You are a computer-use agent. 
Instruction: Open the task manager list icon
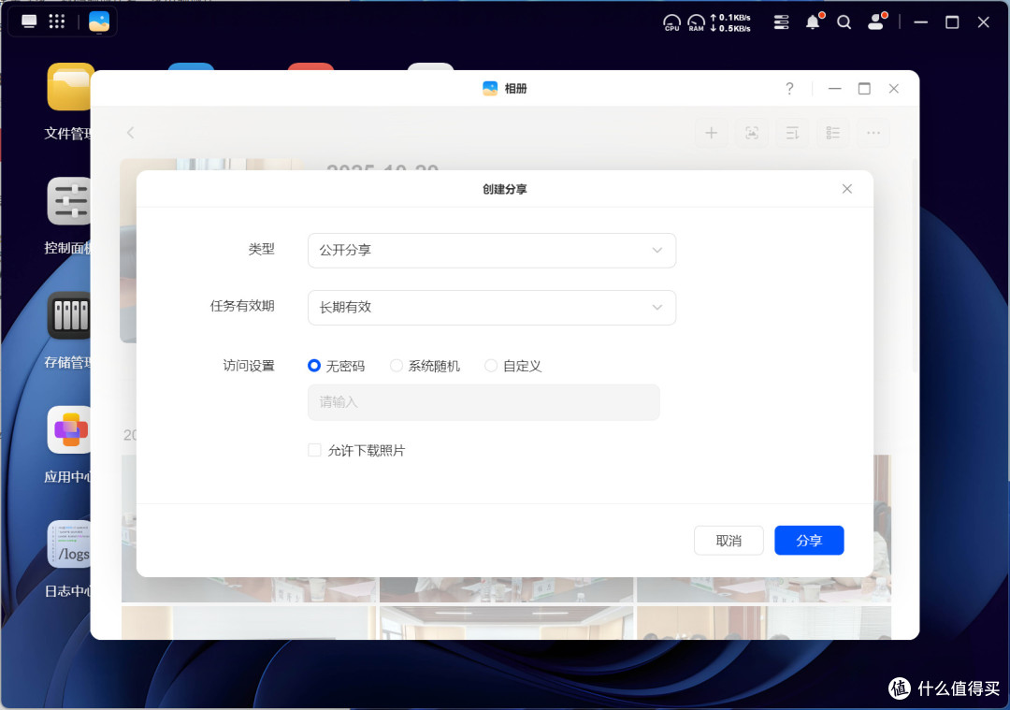(781, 22)
